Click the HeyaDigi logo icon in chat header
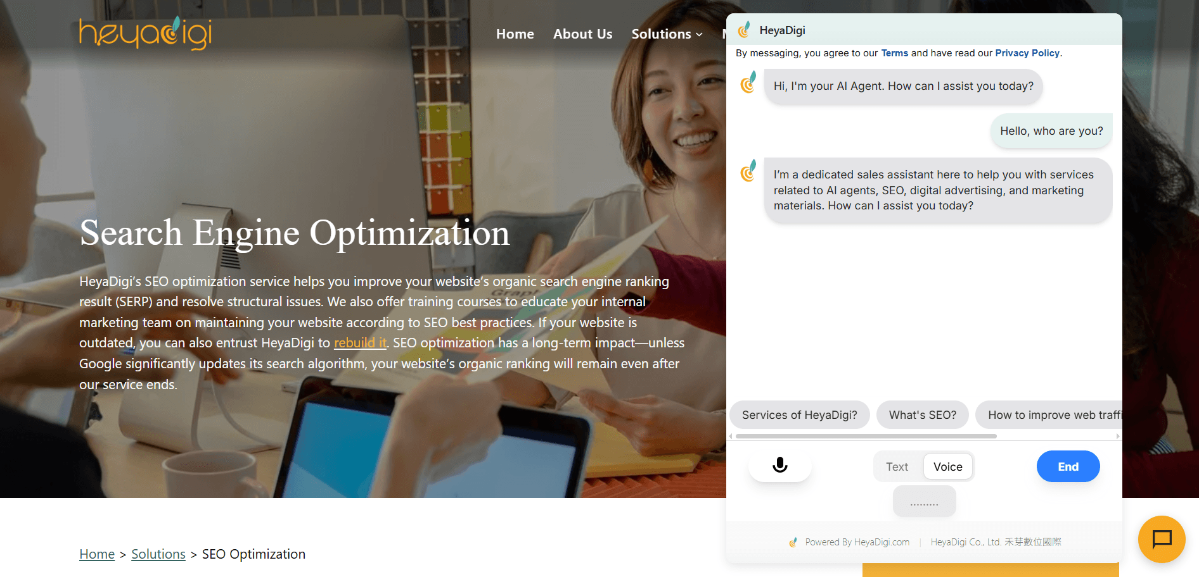The image size is (1199, 577). pyautogui.click(x=744, y=30)
